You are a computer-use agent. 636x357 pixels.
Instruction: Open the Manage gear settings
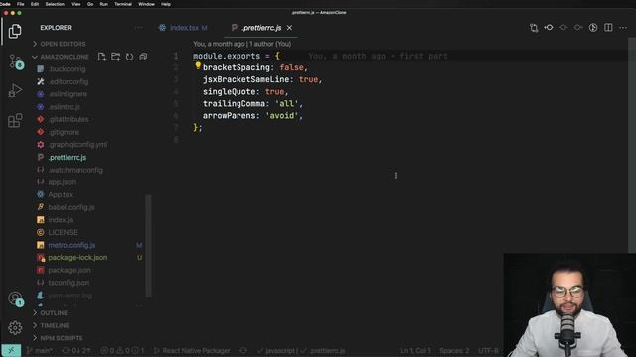tap(15, 327)
